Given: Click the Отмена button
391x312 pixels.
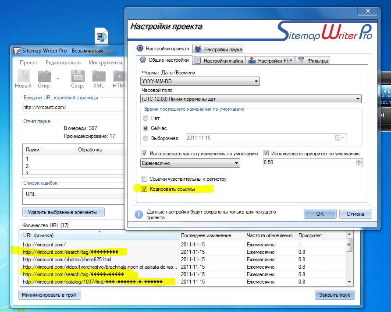Looking at the screenshot, I should (355, 214).
